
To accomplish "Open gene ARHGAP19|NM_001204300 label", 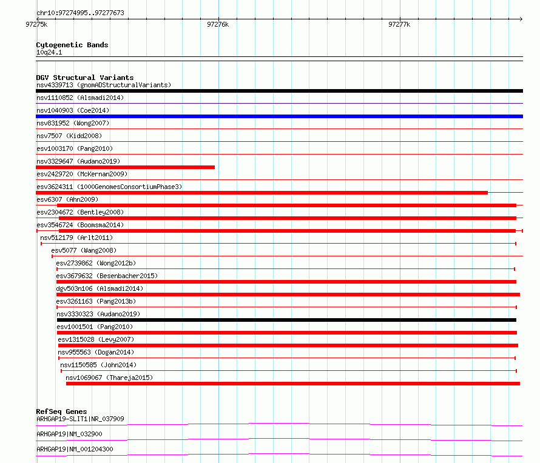I will coord(75,449).
